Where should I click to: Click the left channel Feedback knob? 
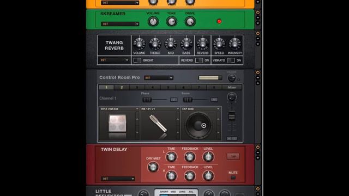click(x=190, y=157)
